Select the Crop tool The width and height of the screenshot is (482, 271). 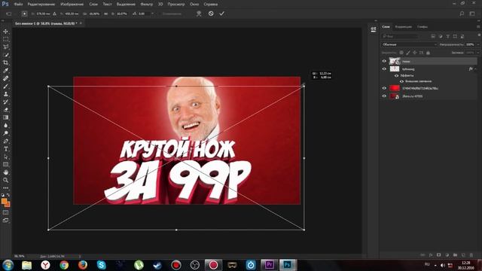coord(5,62)
